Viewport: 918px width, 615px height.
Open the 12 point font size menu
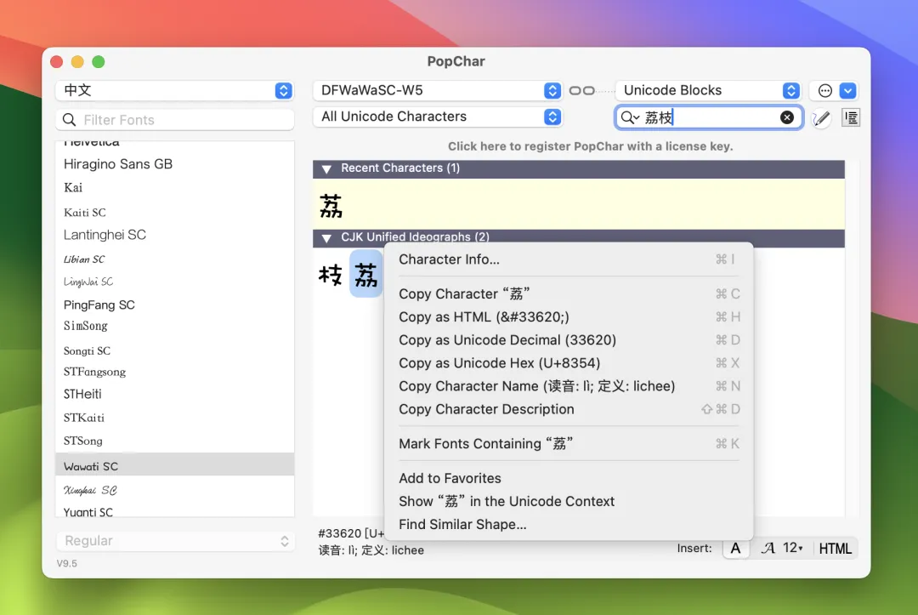click(x=793, y=548)
